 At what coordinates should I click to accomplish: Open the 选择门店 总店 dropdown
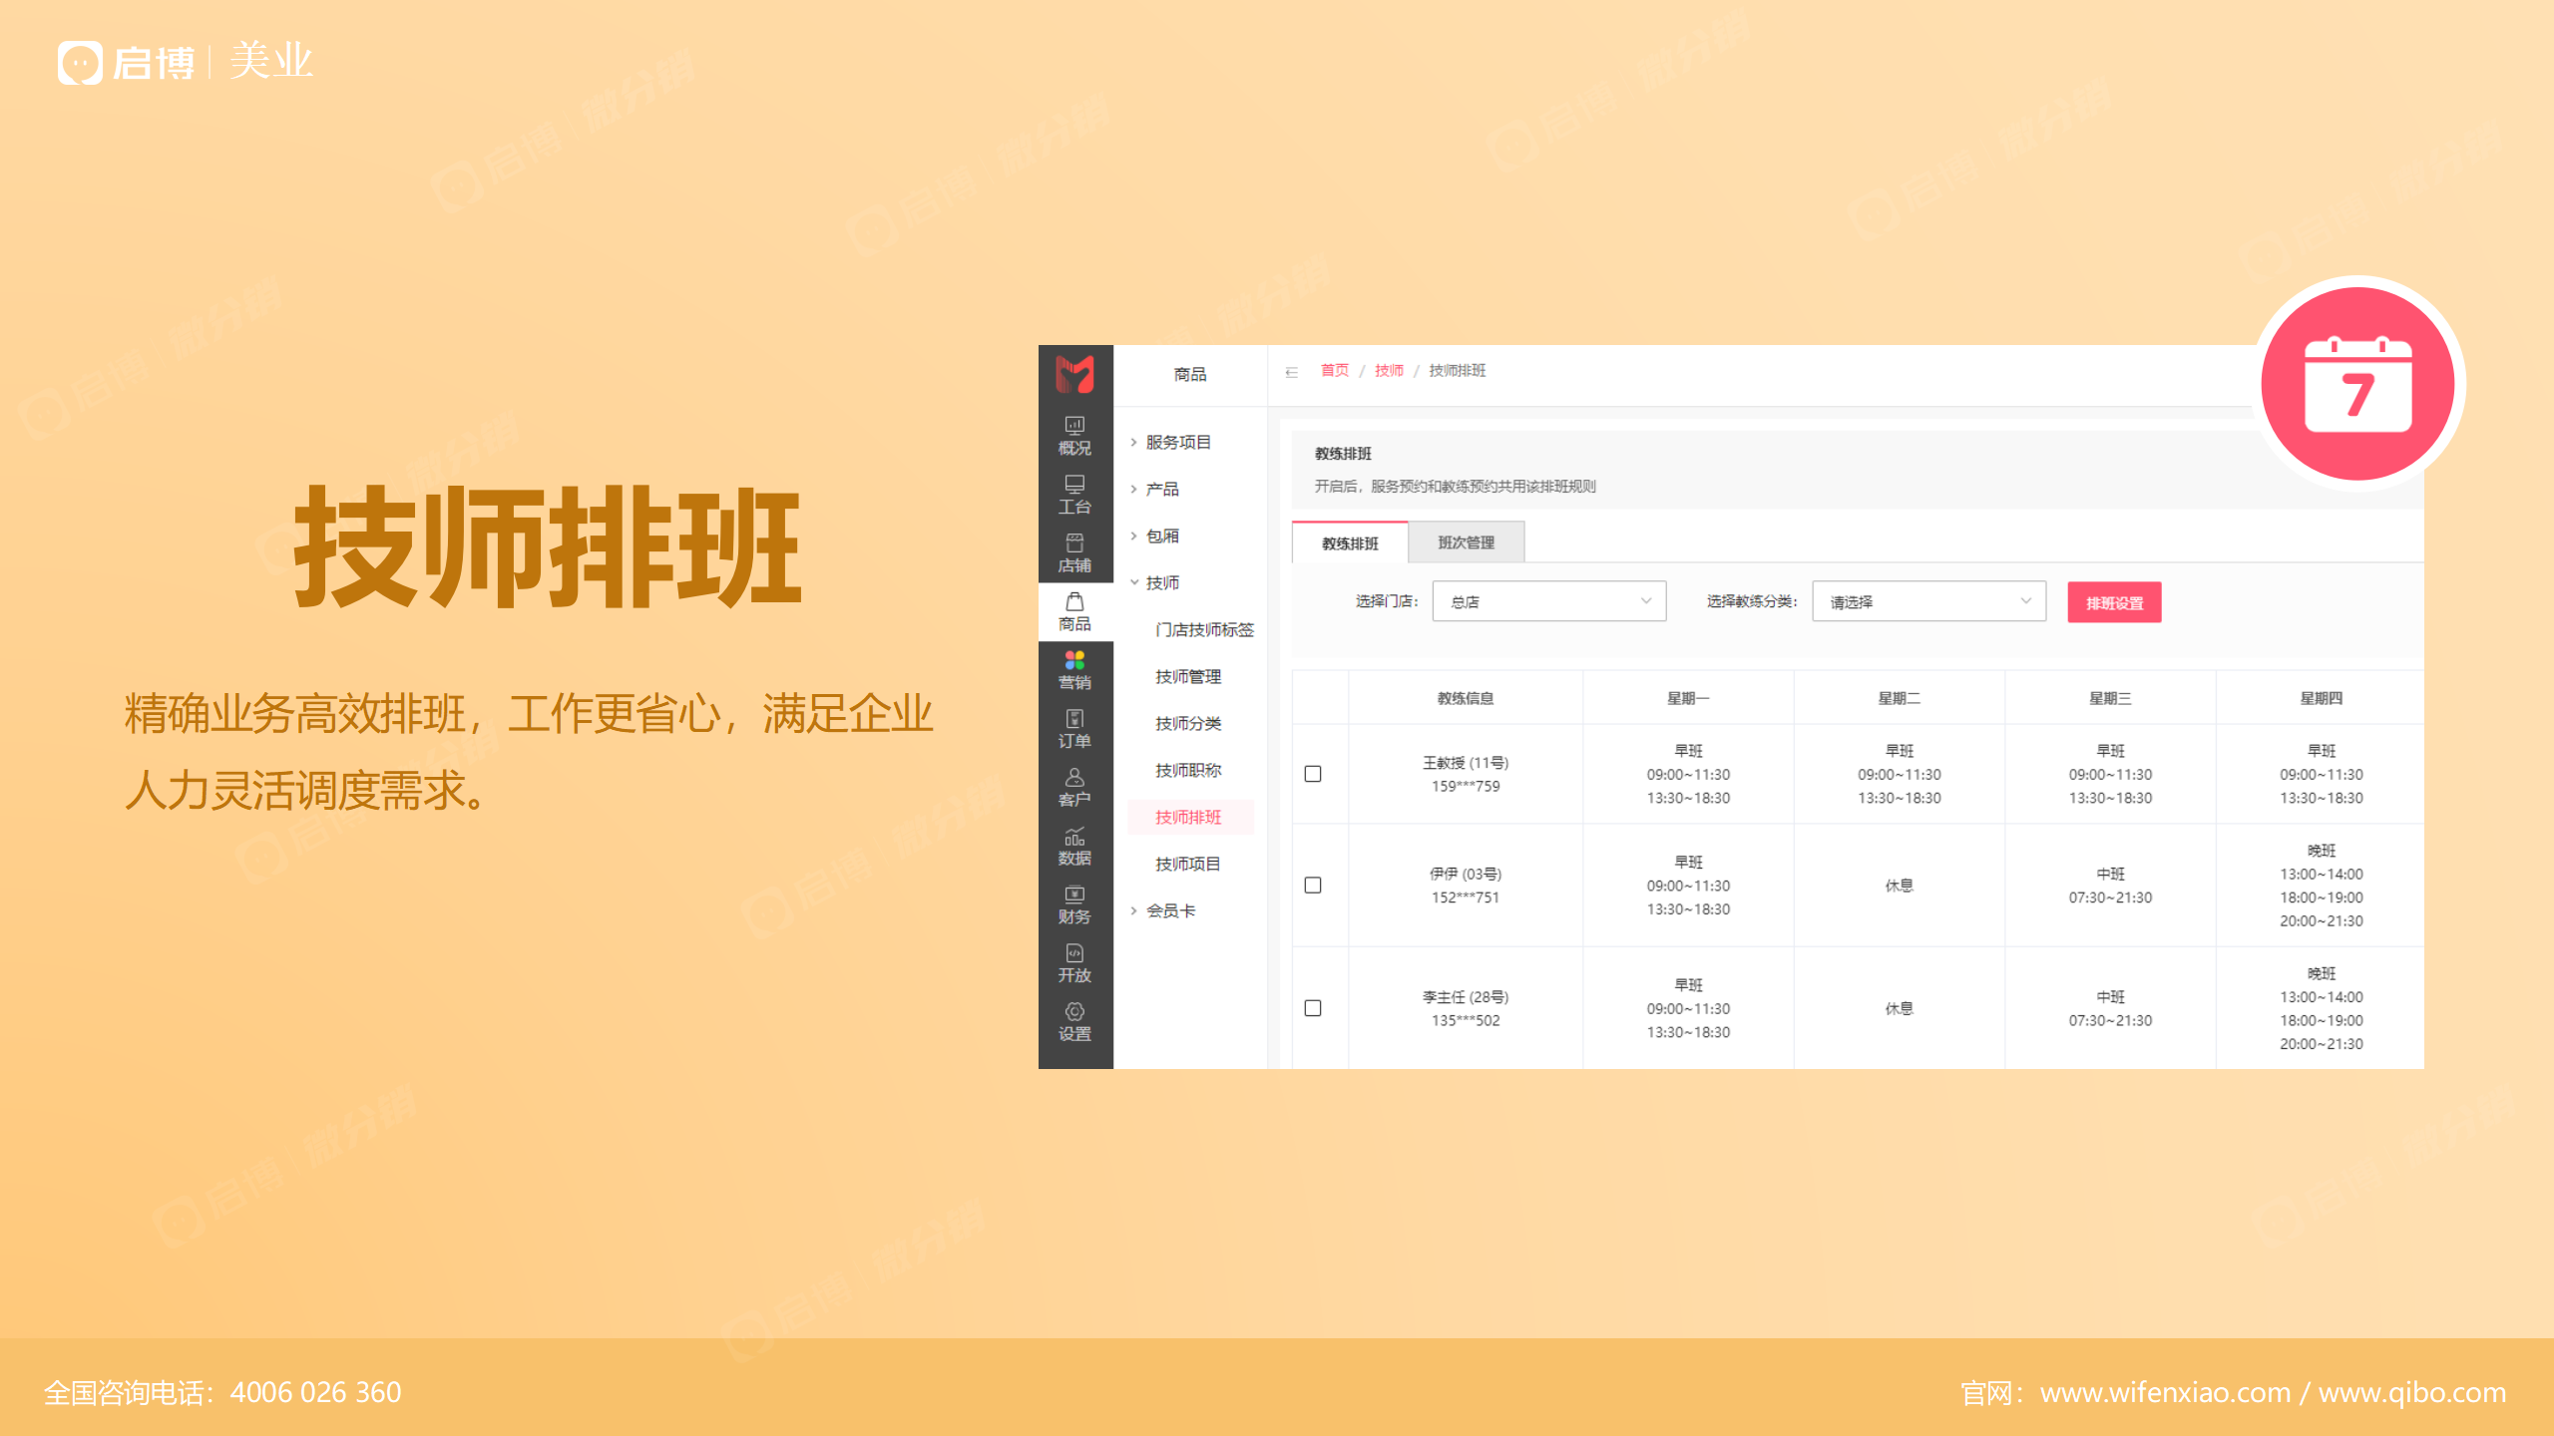click(1548, 601)
